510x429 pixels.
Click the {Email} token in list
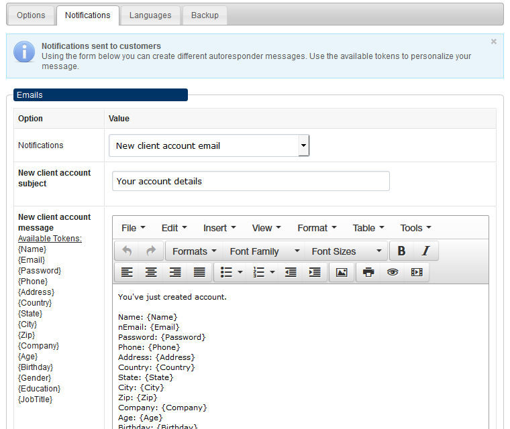(x=32, y=260)
